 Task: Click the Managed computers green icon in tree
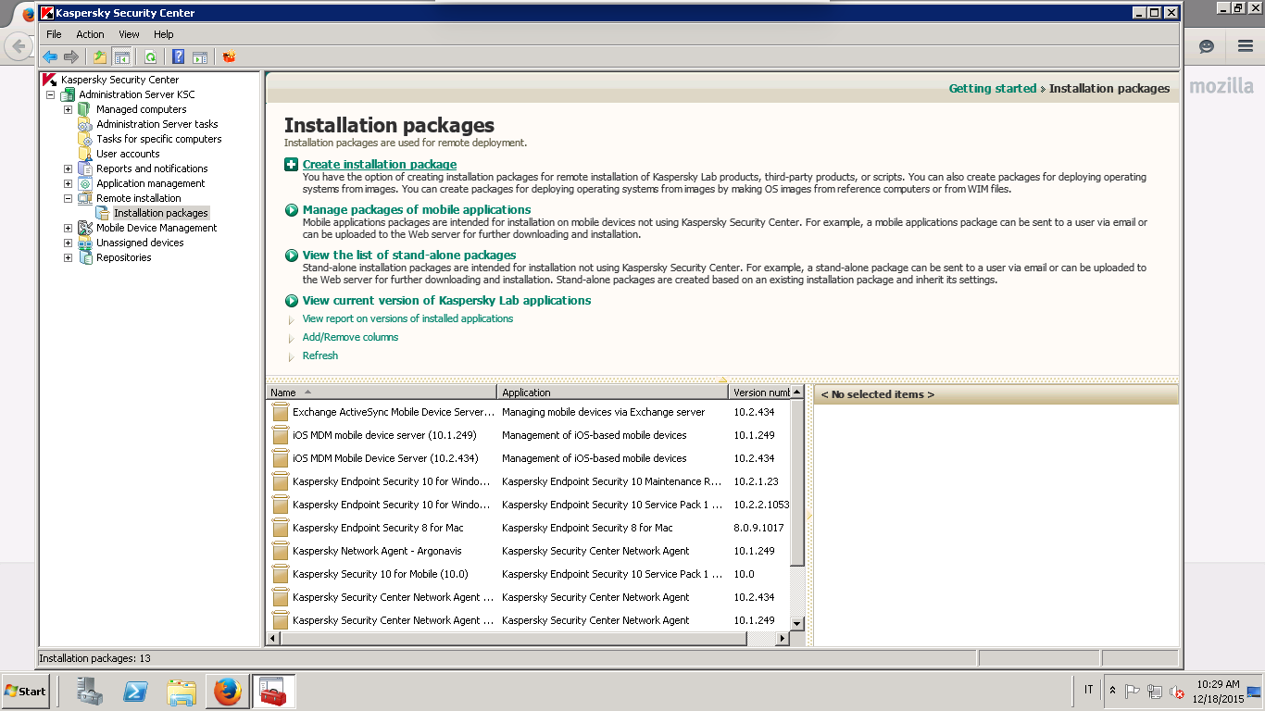pos(85,109)
